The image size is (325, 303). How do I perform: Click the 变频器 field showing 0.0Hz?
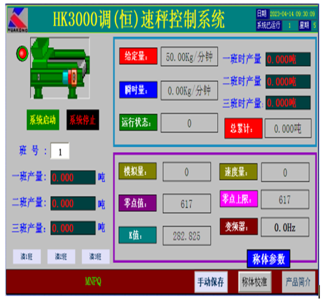click(x=285, y=227)
